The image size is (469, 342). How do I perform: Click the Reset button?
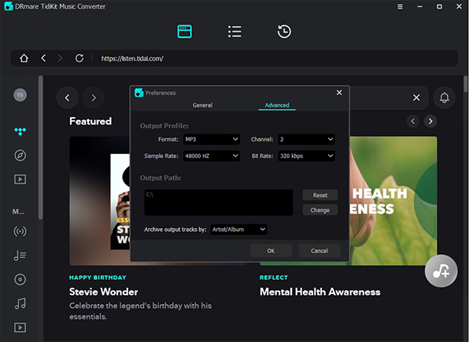pyautogui.click(x=320, y=195)
